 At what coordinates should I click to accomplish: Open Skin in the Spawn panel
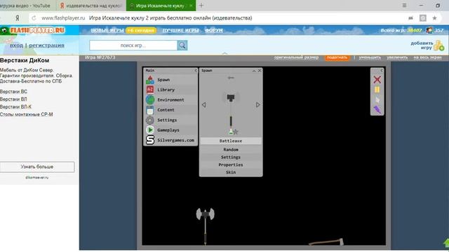[x=231, y=172]
